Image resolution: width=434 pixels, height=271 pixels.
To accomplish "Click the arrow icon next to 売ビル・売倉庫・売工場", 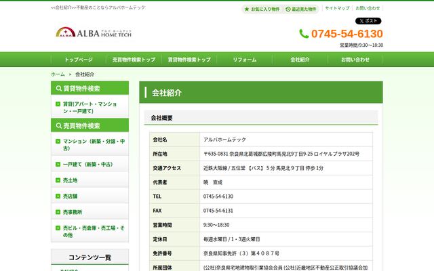I will pos(58,228).
